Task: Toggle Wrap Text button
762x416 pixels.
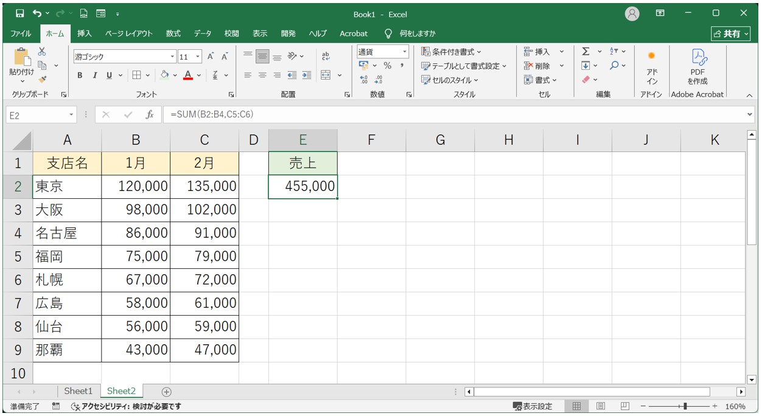Action: coord(325,57)
